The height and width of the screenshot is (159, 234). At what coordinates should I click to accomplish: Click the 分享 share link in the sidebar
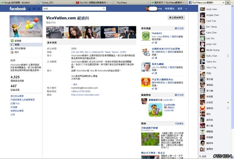[x=13, y=115]
